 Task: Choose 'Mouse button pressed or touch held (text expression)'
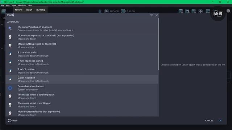click(x=82, y=37)
